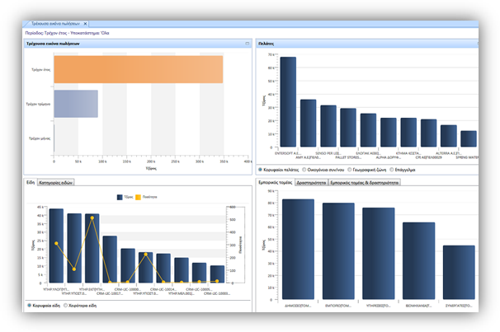This screenshot has width=500, height=332.
Task: Click the Περίοδος: Τρέχον έτος filter line
Action: tap(67, 33)
